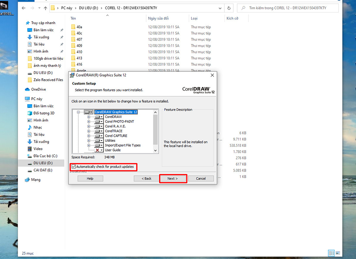Click the Help button in setup dialog
The width and height of the screenshot is (356, 259).
[90, 179]
